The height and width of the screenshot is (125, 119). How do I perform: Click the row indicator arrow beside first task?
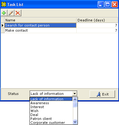(3, 25)
